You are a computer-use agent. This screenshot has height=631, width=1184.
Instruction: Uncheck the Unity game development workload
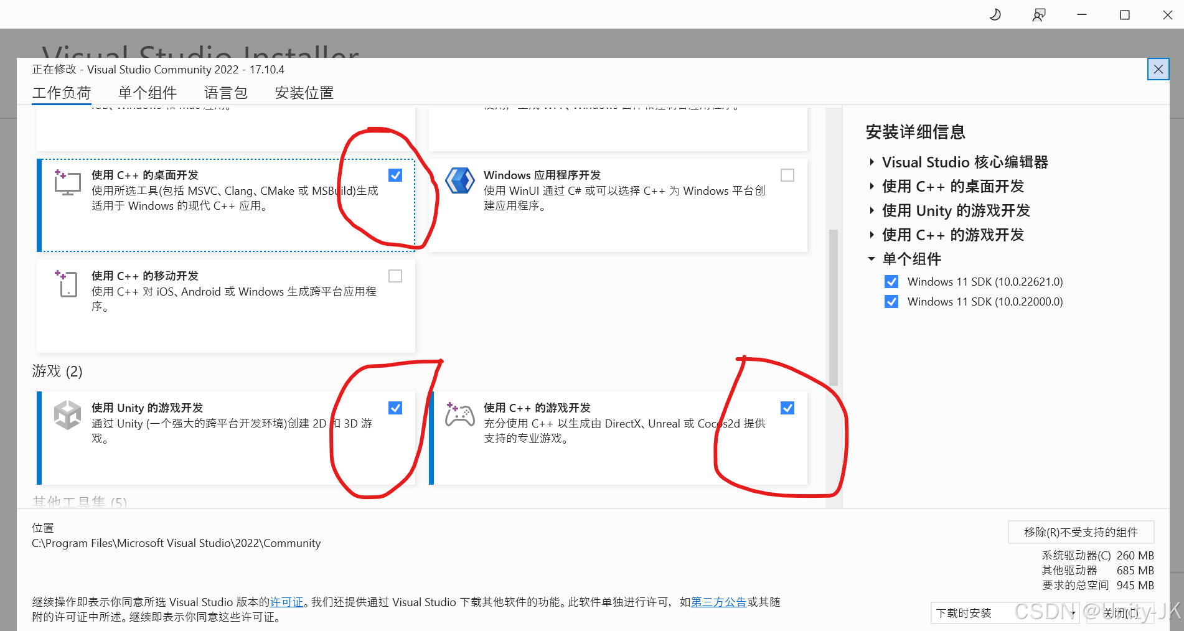point(395,408)
